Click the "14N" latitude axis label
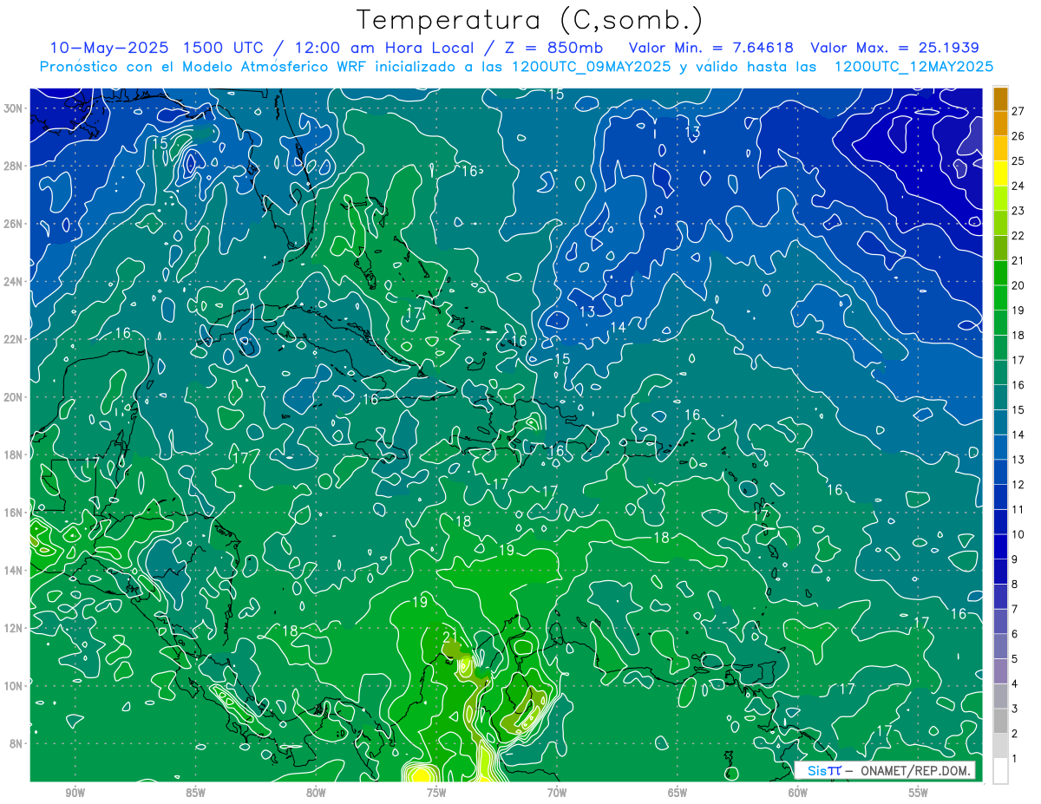This screenshot has height=804, width=1041. click(x=14, y=570)
